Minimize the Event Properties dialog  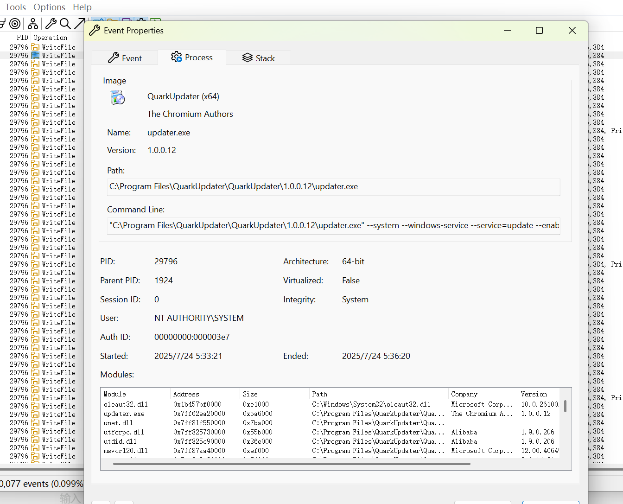[x=507, y=31]
